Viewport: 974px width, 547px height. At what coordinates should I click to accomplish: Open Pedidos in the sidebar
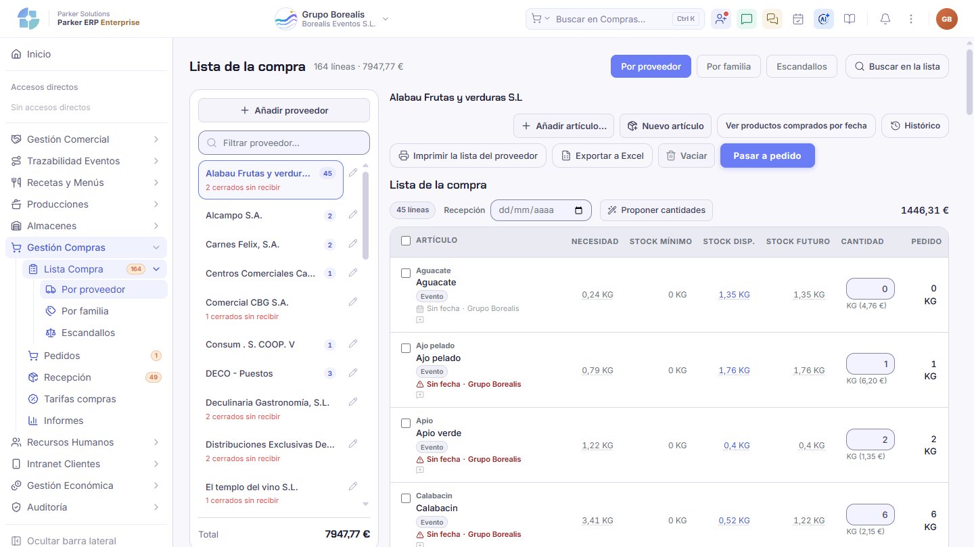95,356
